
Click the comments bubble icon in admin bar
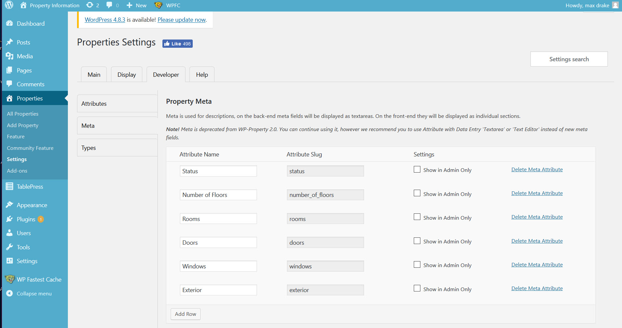coord(109,5)
